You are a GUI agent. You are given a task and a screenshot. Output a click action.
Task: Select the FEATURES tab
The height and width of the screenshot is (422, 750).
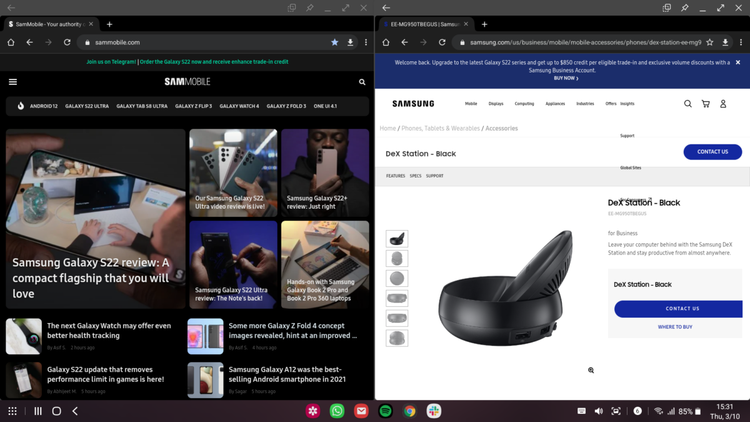coord(395,176)
